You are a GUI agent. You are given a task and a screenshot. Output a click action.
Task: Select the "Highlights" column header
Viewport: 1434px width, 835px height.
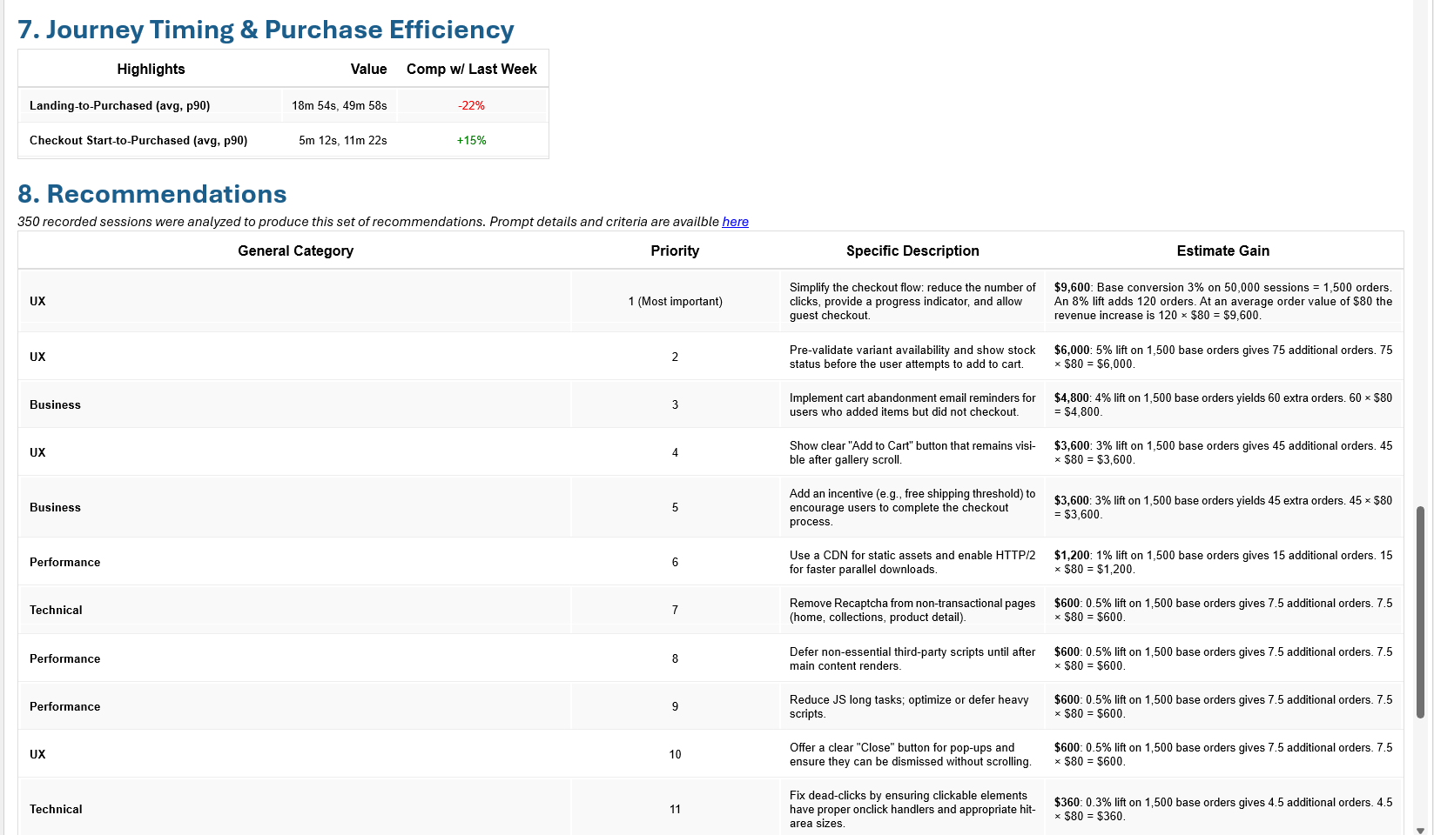tap(151, 69)
